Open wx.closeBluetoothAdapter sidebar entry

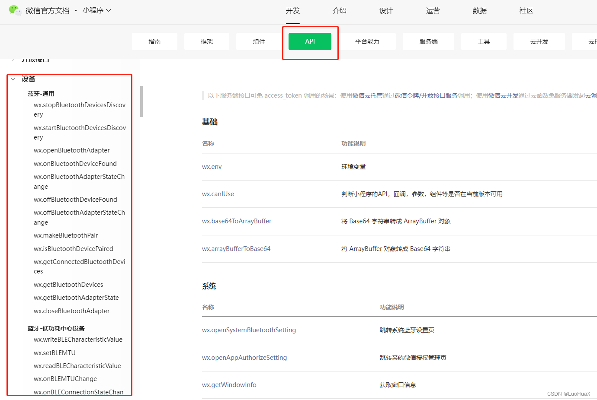point(72,311)
